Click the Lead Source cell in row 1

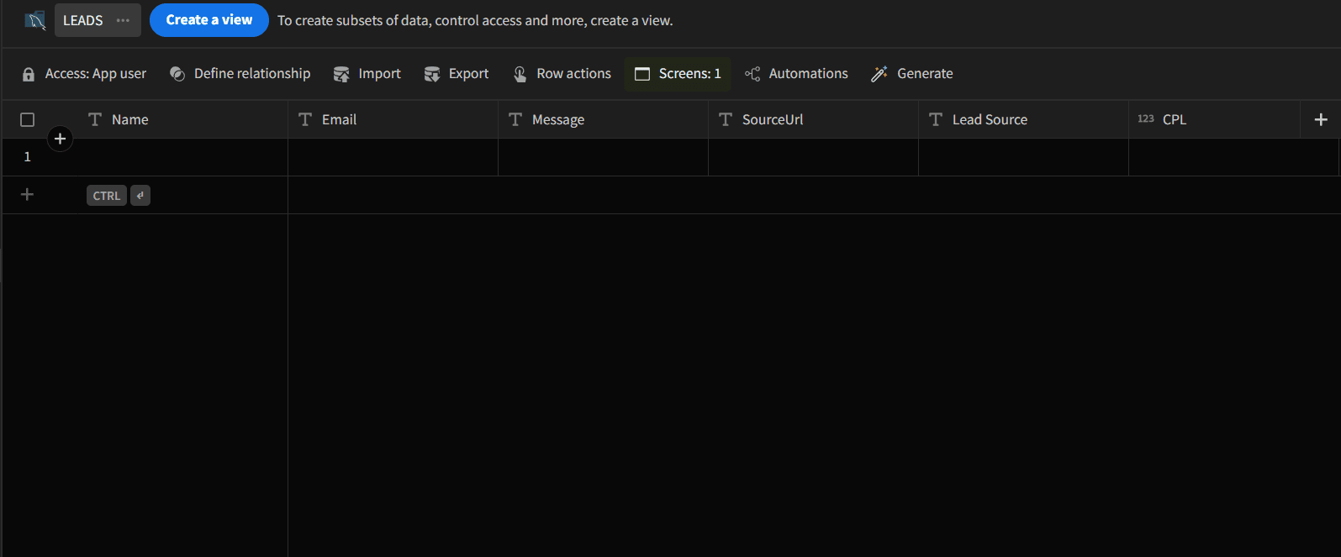(1024, 157)
